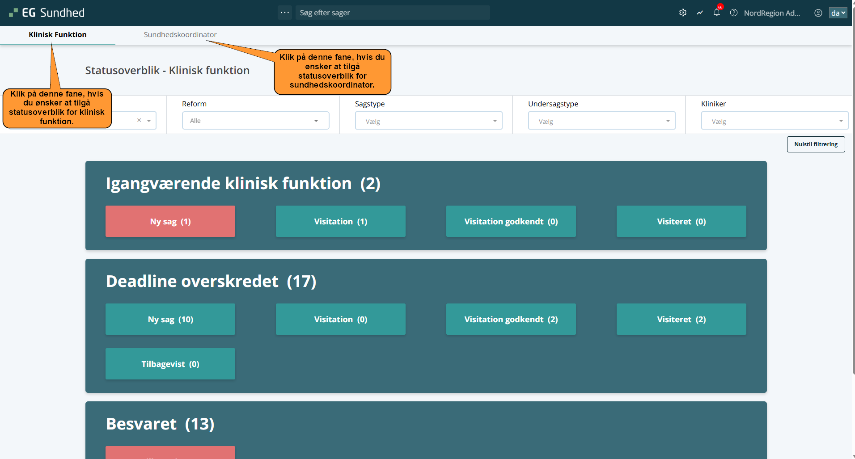Viewport: 855px width, 459px height.
Task: Expand the Reform dropdown showing Alle
Action: click(255, 121)
